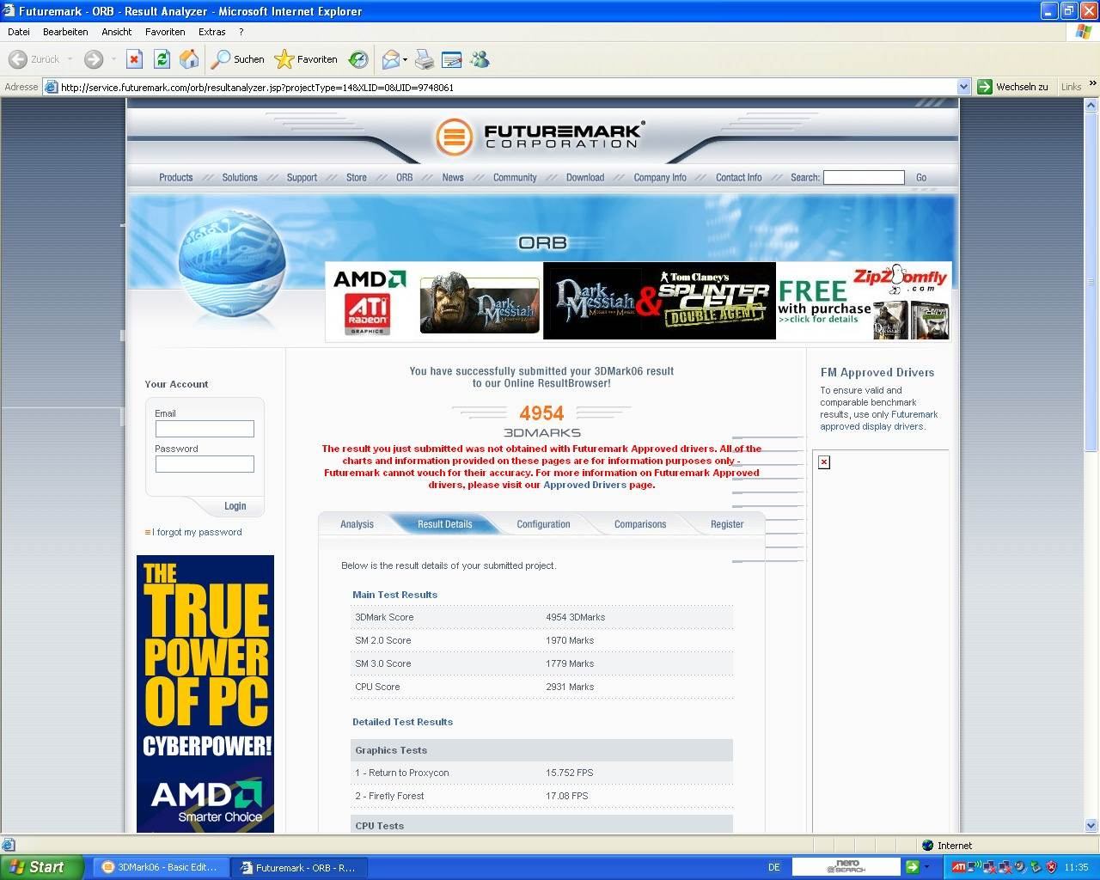This screenshot has height=880, width=1100.
Task: Go to home page via house icon
Action: click(x=189, y=59)
